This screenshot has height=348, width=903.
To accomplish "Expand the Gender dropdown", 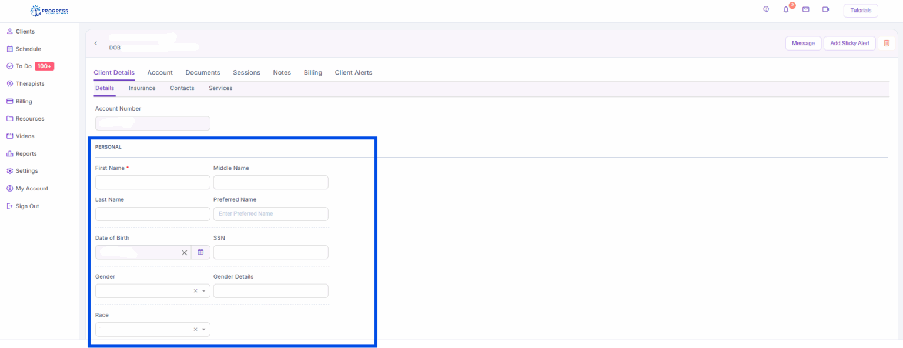I will [203, 291].
